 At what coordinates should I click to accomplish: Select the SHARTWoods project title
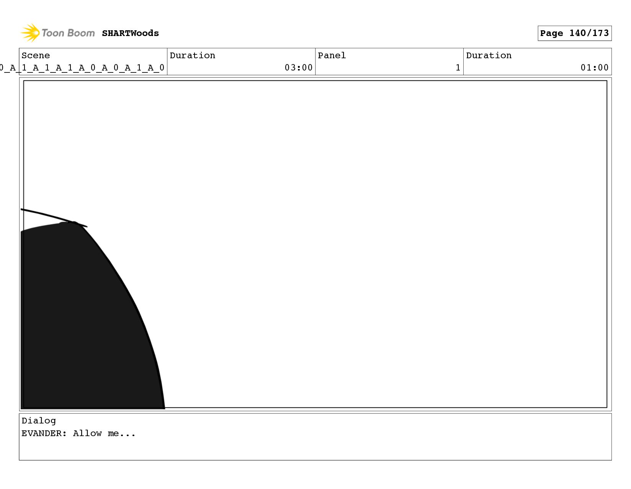coord(130,33)
